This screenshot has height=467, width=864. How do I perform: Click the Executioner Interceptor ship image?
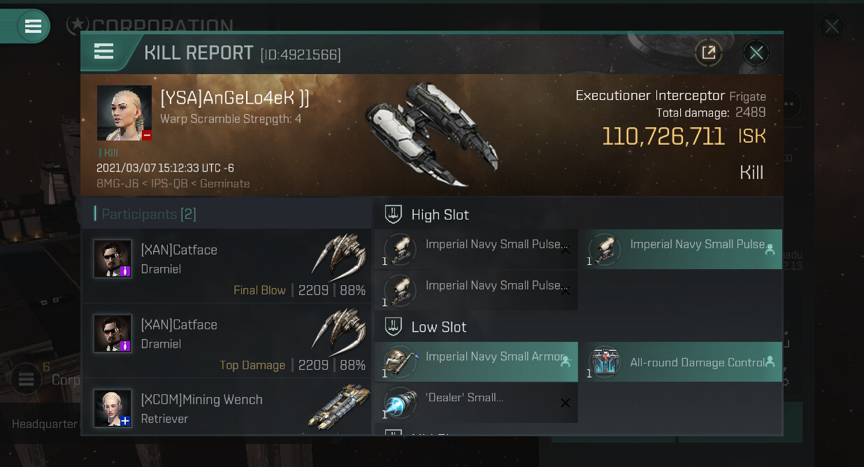tap(431, 134)
